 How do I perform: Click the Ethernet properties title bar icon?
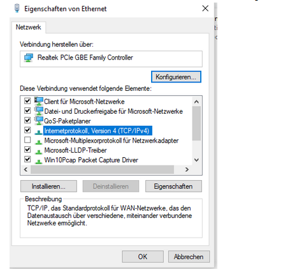coord(17,8)
